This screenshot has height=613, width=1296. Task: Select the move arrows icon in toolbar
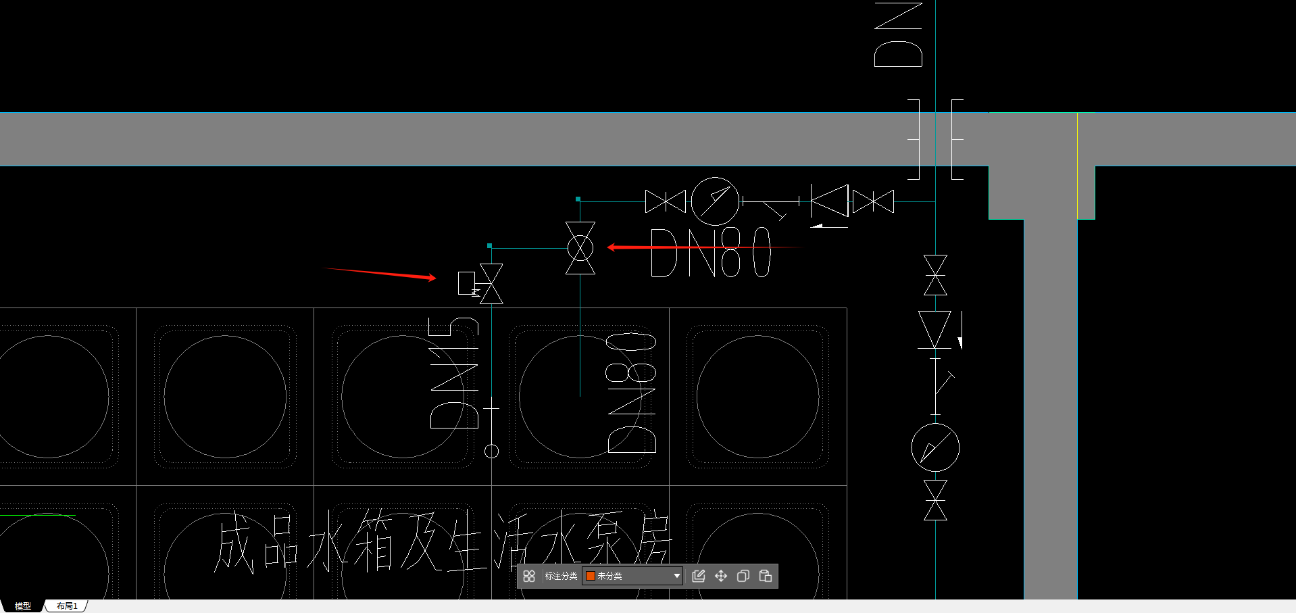[721, 576]
